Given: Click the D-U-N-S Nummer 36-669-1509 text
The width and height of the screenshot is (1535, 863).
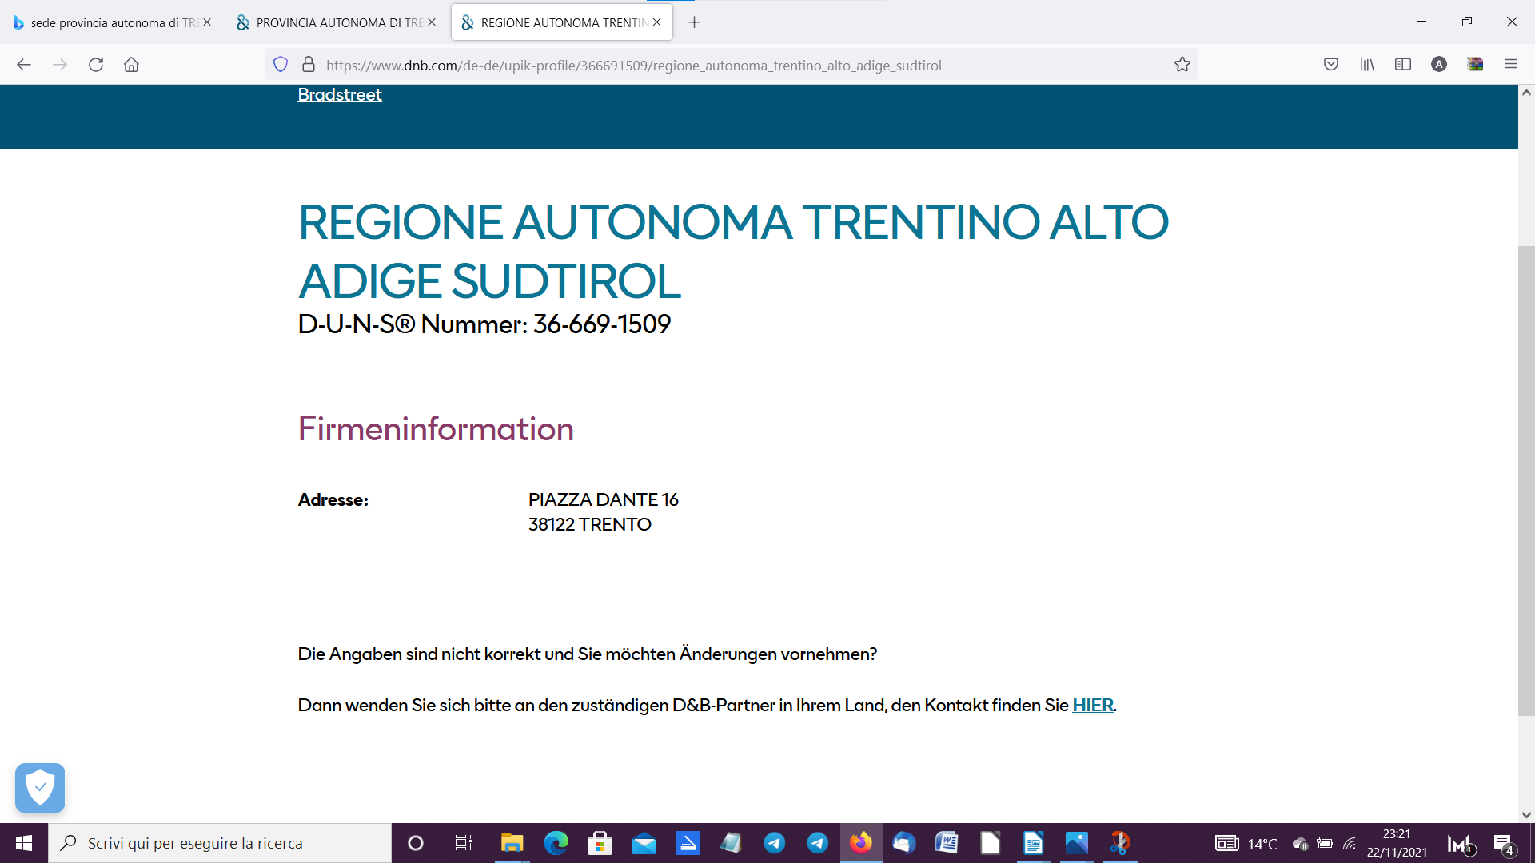Looking at the screenshot, I should pyautogui.click(x=484, y=324).
